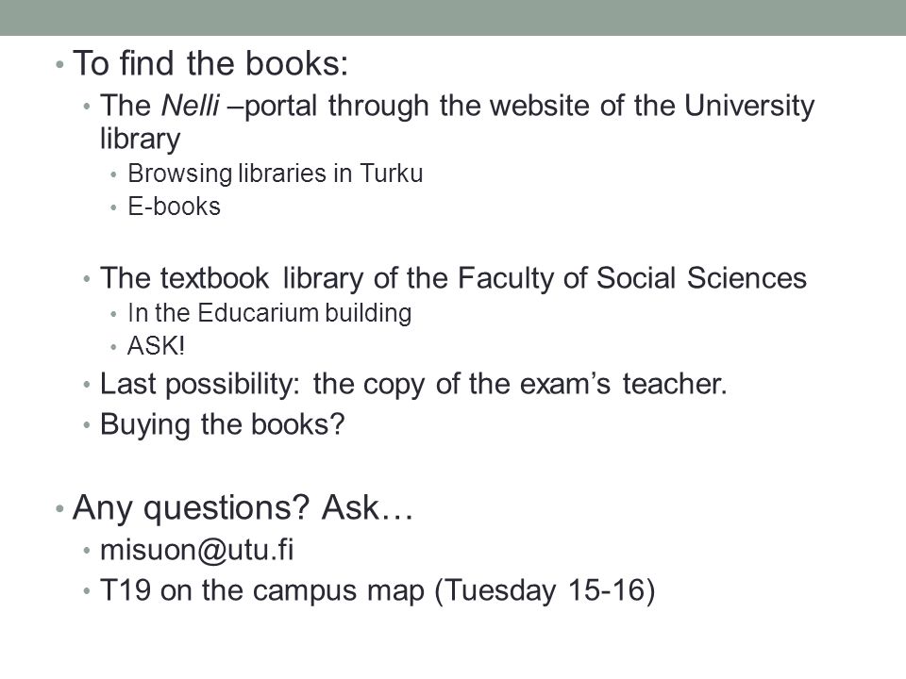The width and height of the screenshot is (906, 679).
Task: Click 'T19 on the campus map' text
Action: click(261, 590)
